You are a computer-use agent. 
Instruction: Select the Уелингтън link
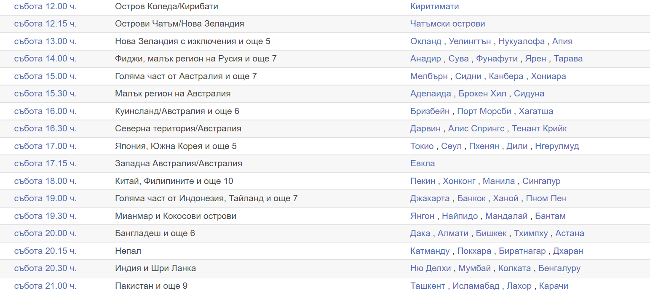coord(471,42)
